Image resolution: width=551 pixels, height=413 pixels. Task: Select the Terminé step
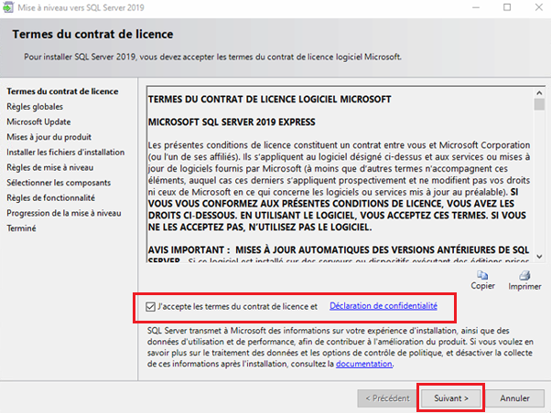pos(21,228)
